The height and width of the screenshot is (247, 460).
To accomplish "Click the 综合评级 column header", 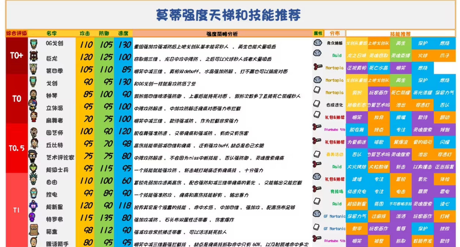I will point(17,33).
